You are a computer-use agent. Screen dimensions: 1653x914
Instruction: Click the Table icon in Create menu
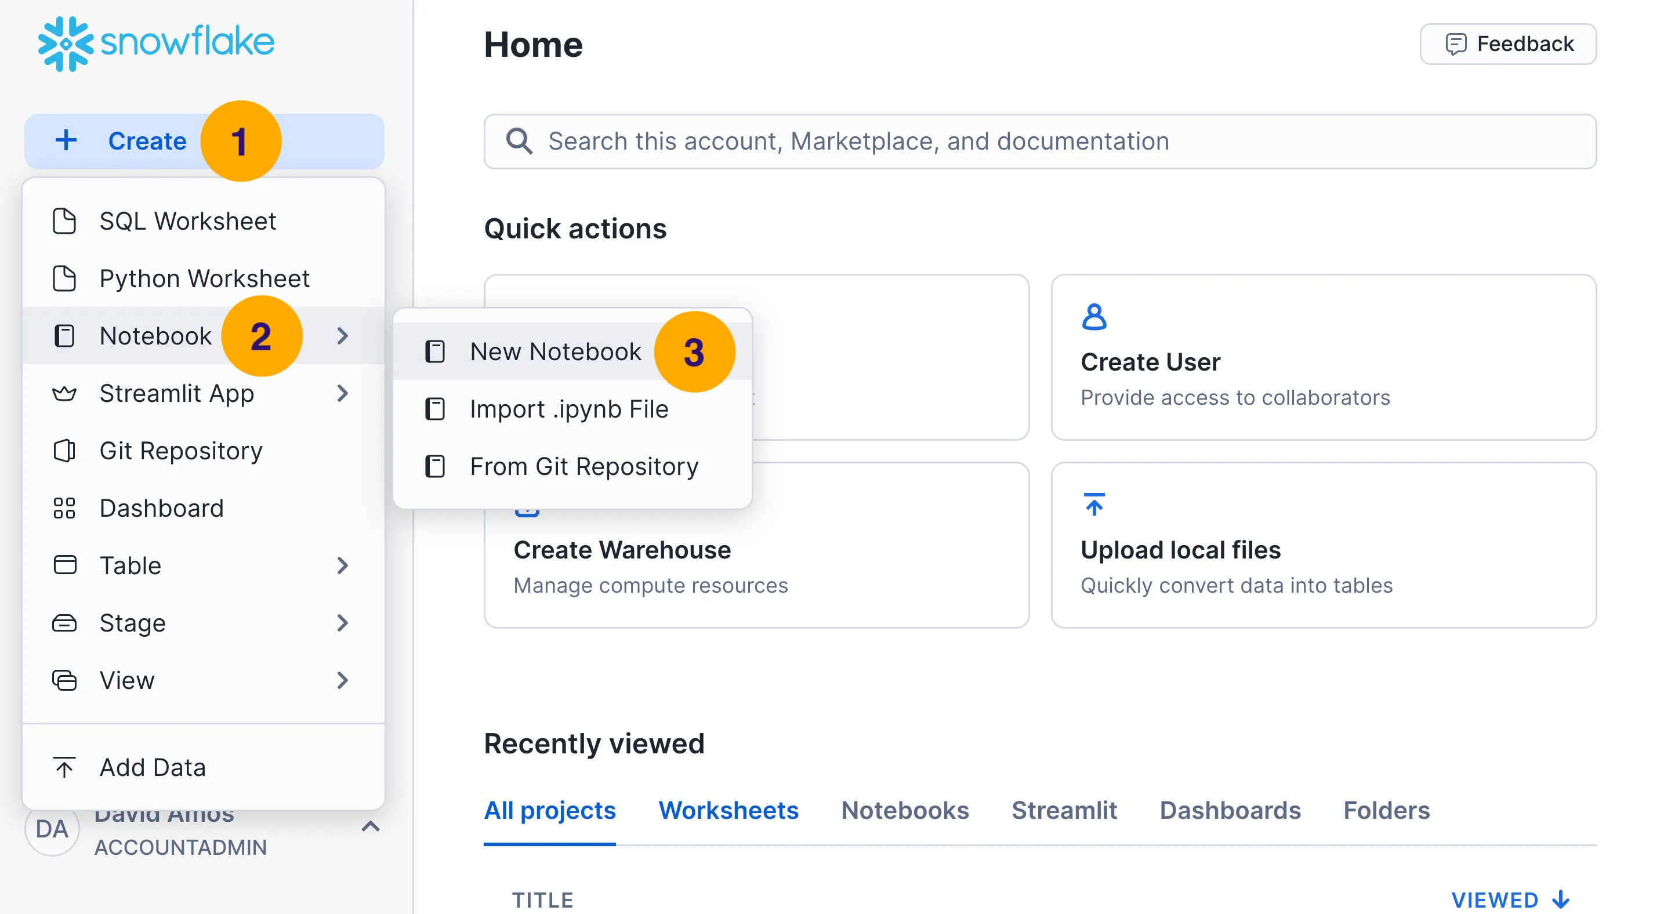tap(64, 565)
